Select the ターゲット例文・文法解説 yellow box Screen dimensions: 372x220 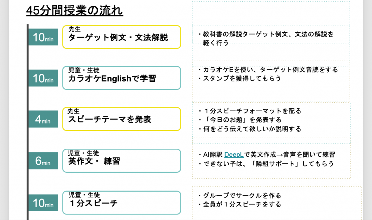[x=121, y=37]
